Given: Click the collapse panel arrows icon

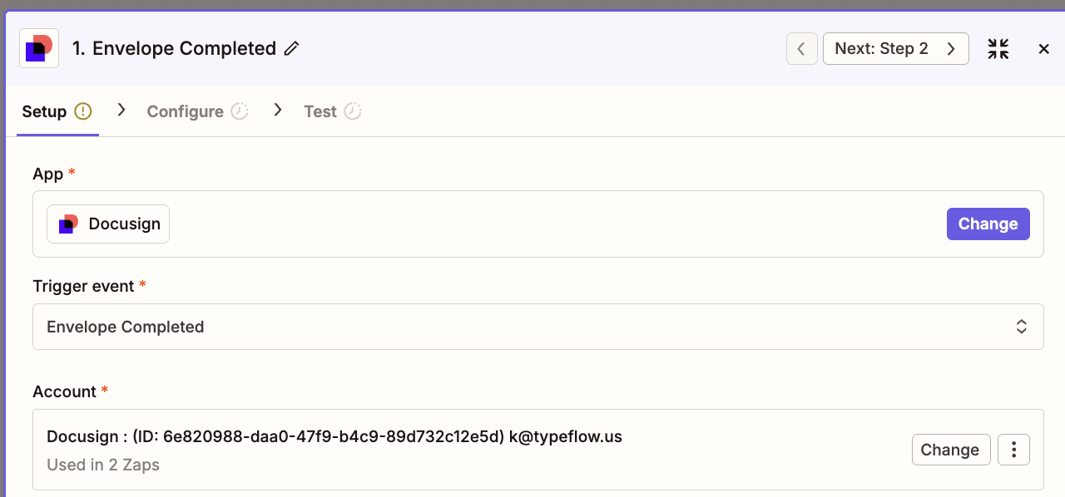Looking at the screenshot, I should click(x=998, y=49).
